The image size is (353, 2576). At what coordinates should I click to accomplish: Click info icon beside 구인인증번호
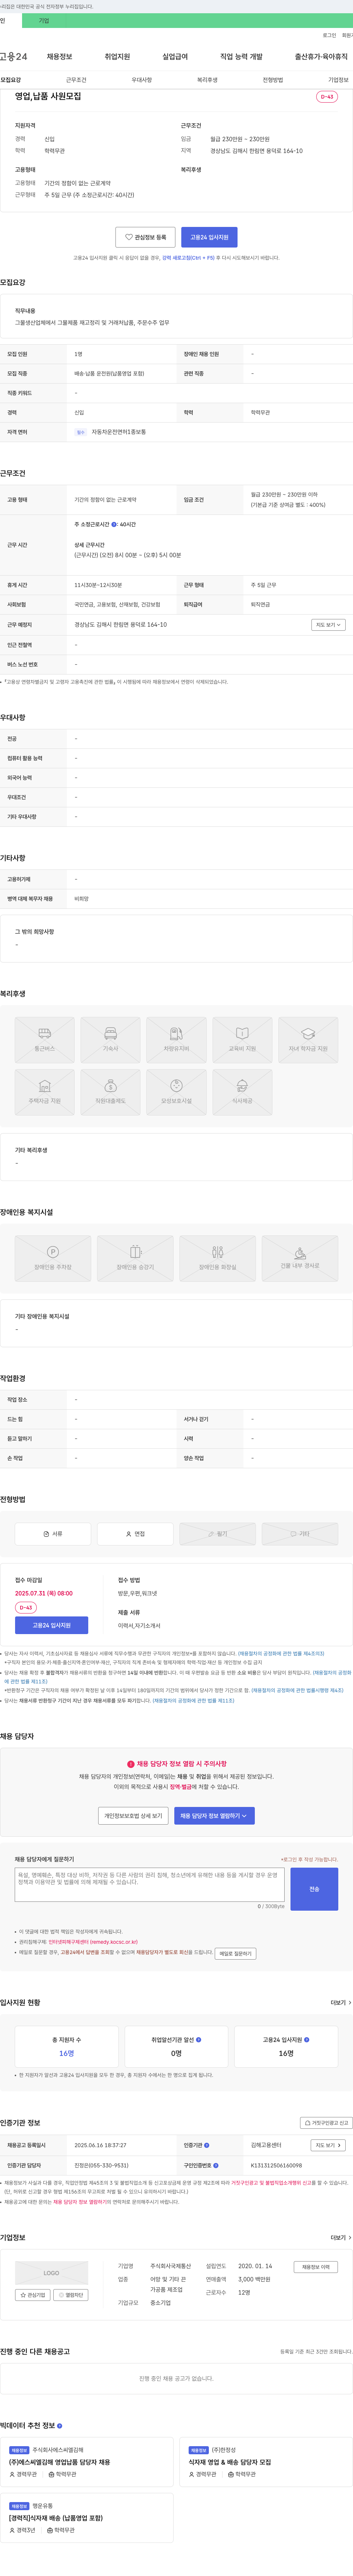pos(216,2165)
